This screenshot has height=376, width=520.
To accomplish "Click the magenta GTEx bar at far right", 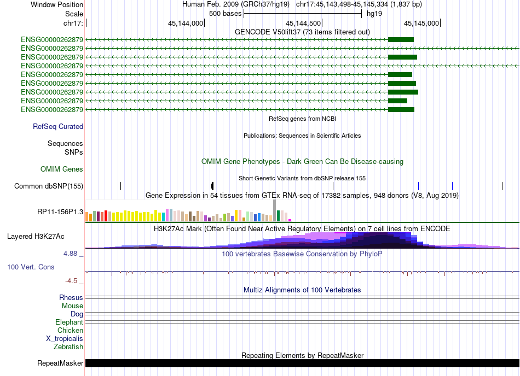I will 290,220.
